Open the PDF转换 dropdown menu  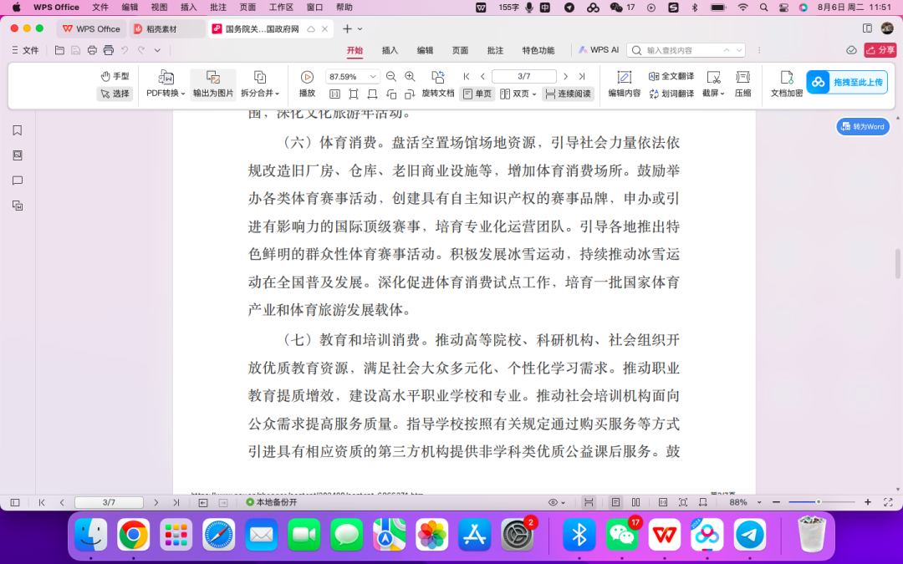[x=166, y=94]
